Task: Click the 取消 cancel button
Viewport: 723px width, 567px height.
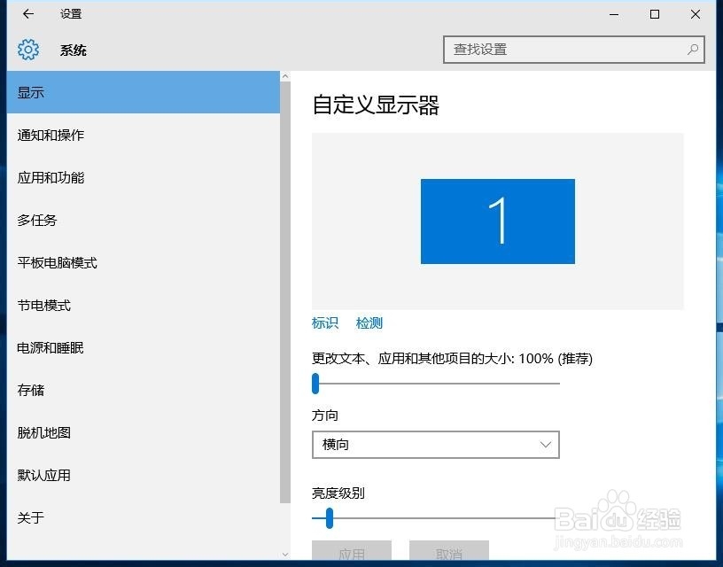Action: coord(448,554)
